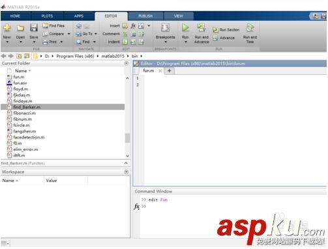The height and width of the screenshot is (249, 328).
Task: Click the Open folder icon
Action: point(20,28)
